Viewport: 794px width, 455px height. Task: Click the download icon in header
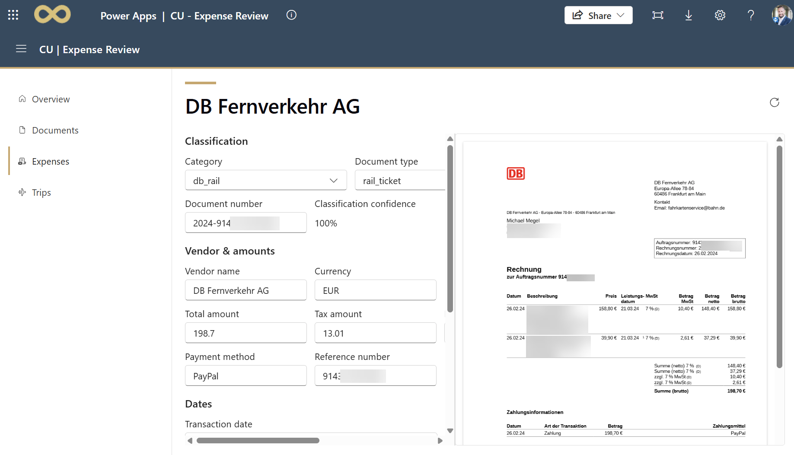(x=689, y=16)
